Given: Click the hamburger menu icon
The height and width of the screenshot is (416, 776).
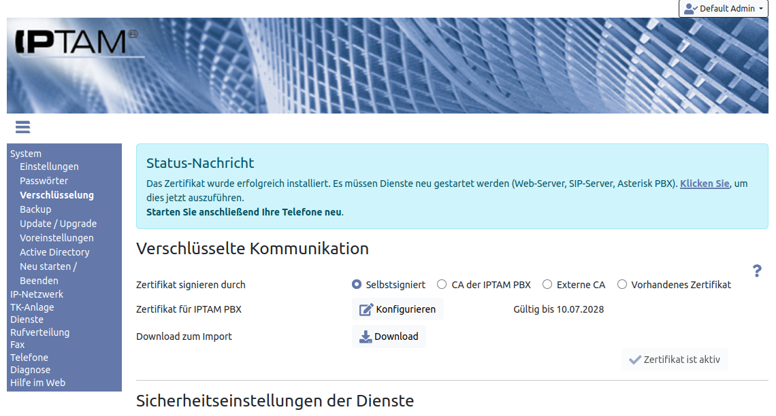Looking at the screenshot, I should pos(22,127).
